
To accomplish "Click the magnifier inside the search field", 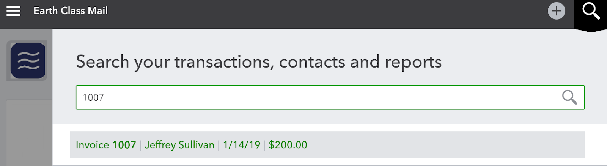I will 569,97.
